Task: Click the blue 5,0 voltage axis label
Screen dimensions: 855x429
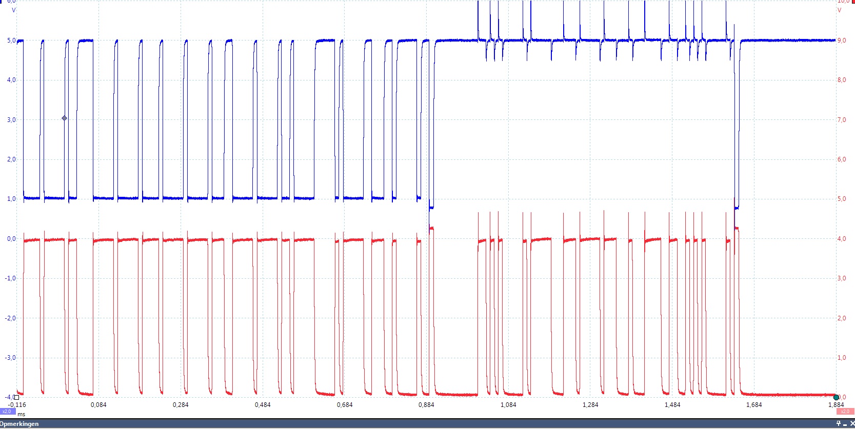Action: (11, 40)
